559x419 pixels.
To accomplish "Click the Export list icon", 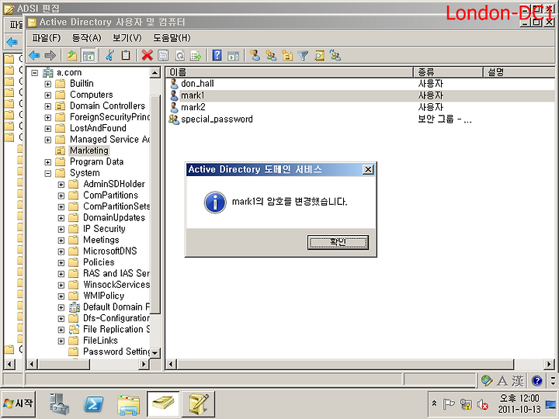I will [x=196, y=55].
